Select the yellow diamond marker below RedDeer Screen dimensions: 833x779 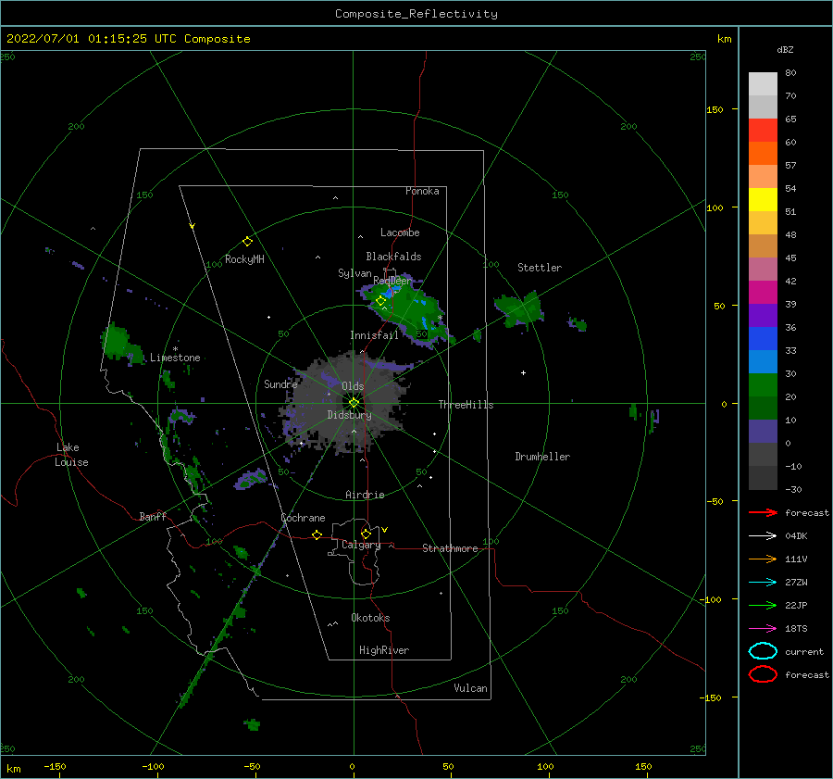(380, 301)
